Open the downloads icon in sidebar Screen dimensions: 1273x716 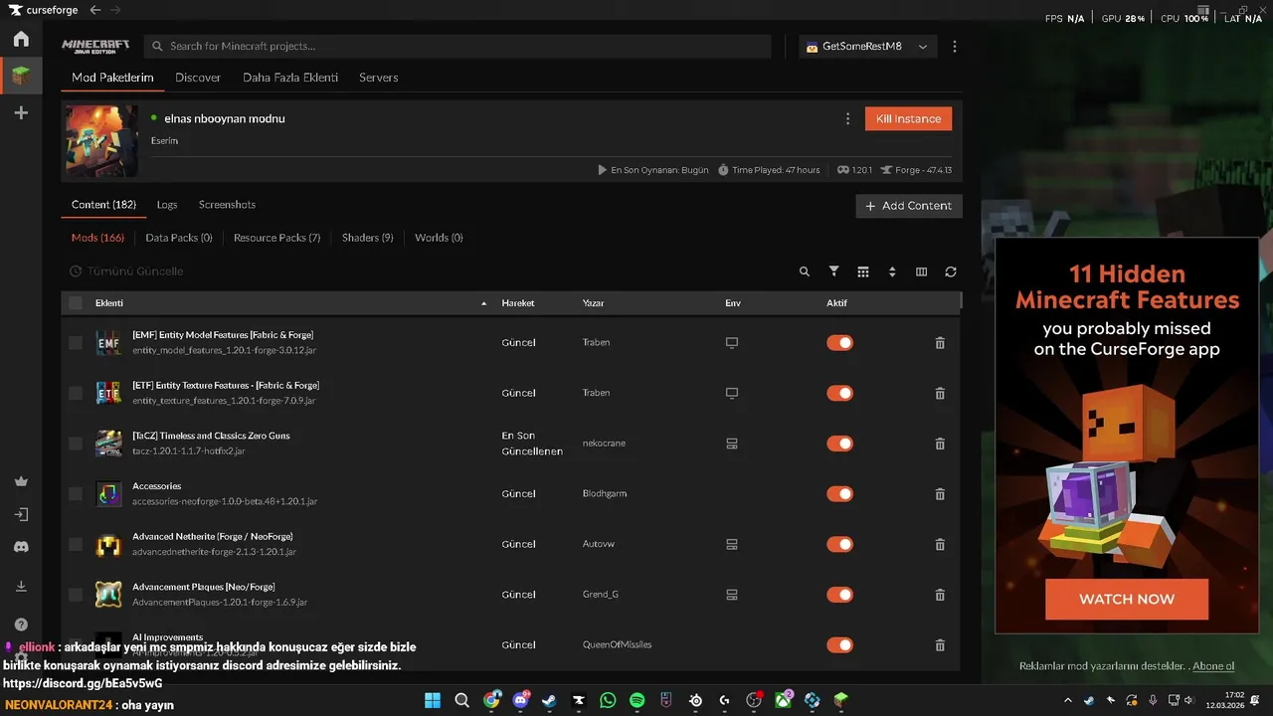tap(21, 587)
